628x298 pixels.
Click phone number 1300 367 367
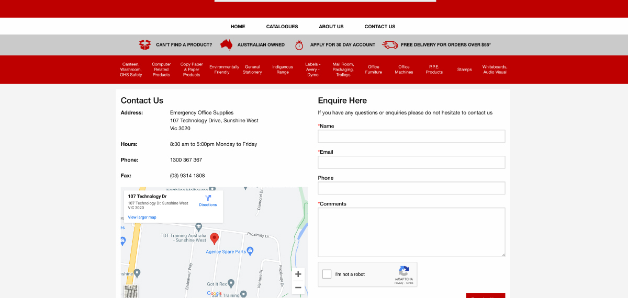[x=186, y=160]
